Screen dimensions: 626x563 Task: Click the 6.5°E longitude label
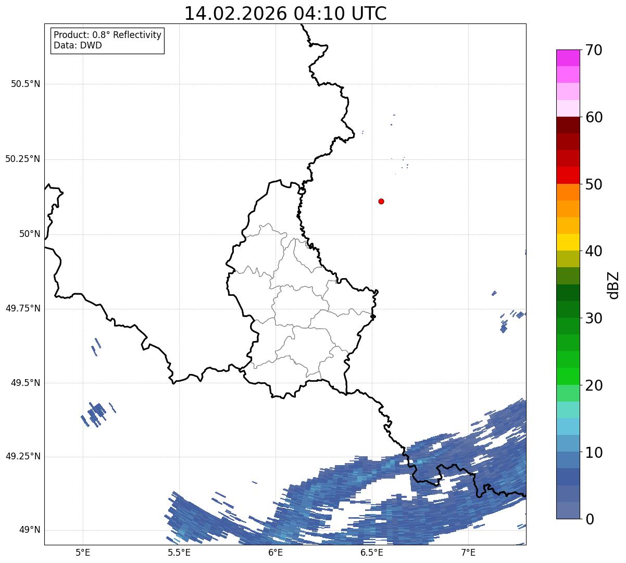pyautogui.click(x=372, y=552)
